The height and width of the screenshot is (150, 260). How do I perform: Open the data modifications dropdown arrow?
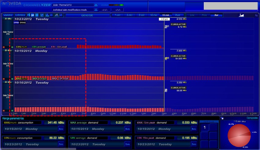click(96, 10)
